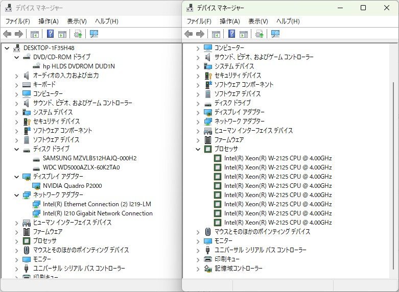Open the ヘルプ(H) menu in the left window
Viewport: 399px width, 292px height.
click(106, 21)
